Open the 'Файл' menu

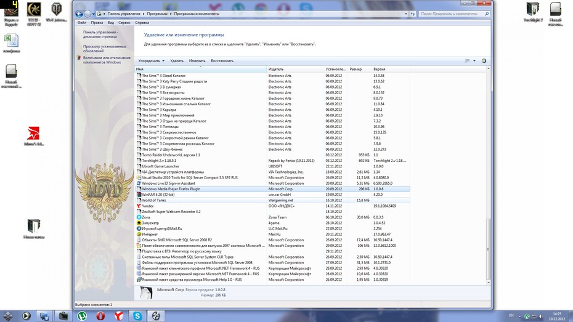click(x=82, y=23)
